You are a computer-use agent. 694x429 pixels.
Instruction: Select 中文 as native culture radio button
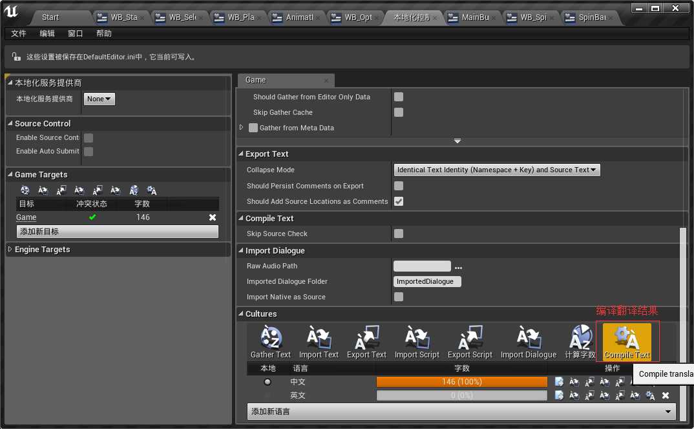pos(268,382)
